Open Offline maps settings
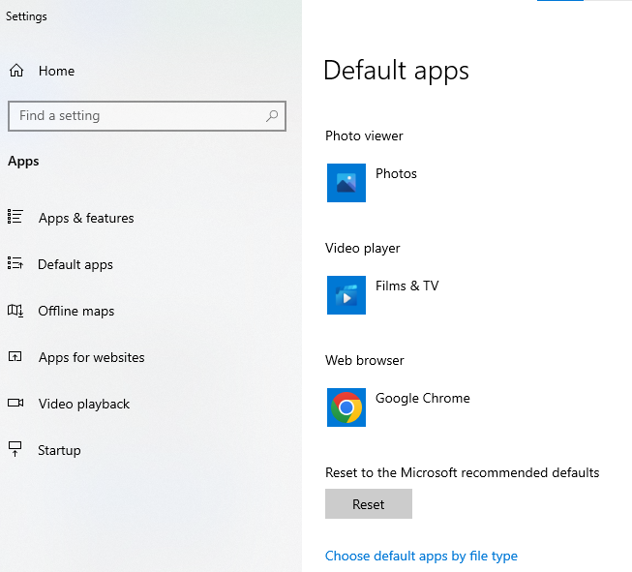Viewport: 632px width, 572px height. 76,312
